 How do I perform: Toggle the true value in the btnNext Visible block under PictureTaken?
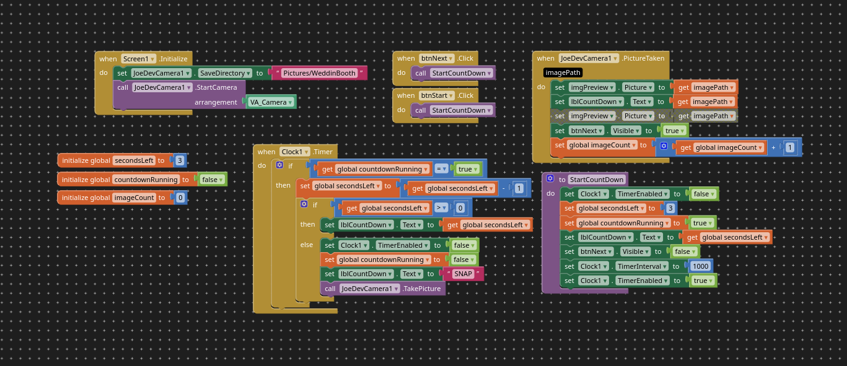pos(674,131)
